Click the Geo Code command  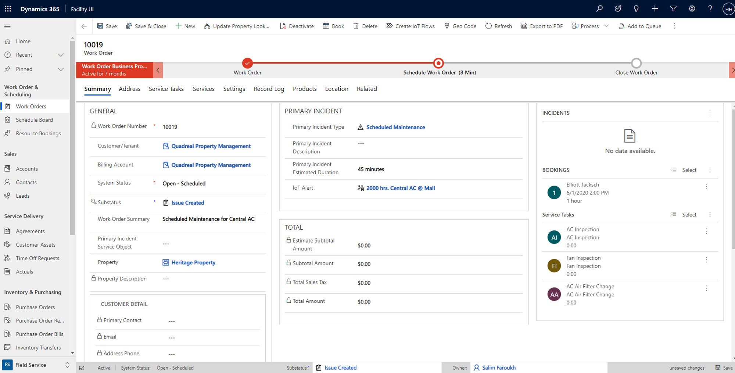pyautogui.click(x=460, y=26)
